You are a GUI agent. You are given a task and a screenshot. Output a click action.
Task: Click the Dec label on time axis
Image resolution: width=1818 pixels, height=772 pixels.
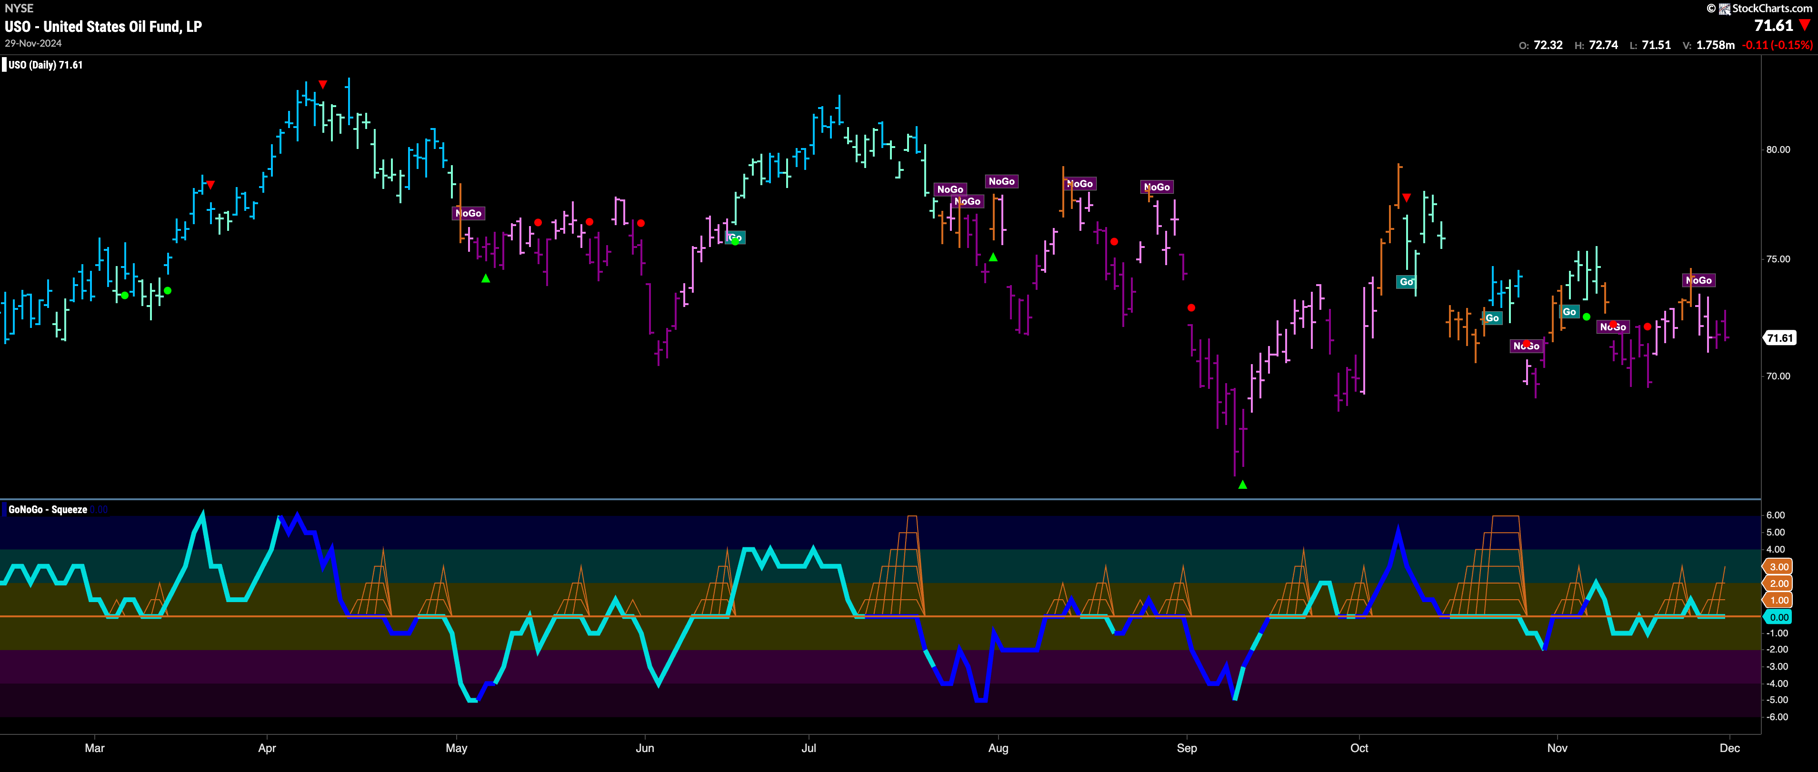pyautogui.click(x=1730, y=748)
